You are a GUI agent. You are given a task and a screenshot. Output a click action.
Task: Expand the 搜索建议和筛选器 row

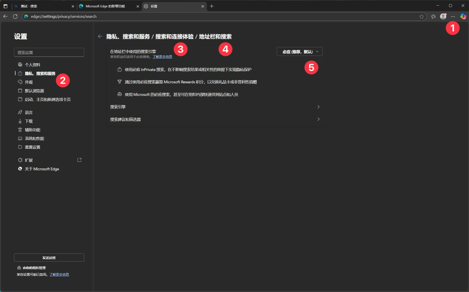215,119
